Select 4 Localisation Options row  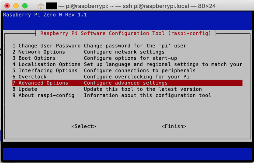point(127,64)
